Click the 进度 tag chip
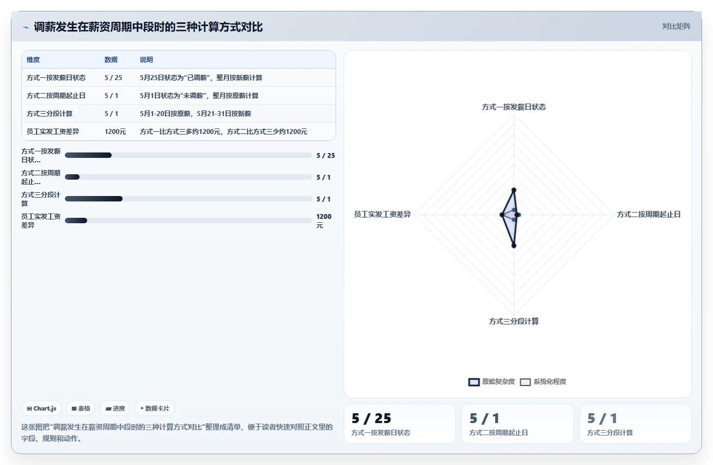 pos(115,408)
